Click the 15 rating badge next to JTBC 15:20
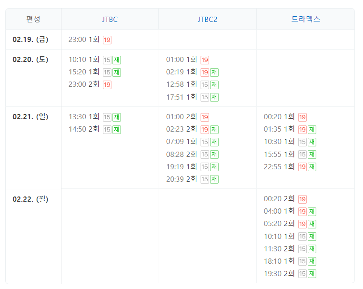Screen dimensions: 363x289 [x=107, y=72]
